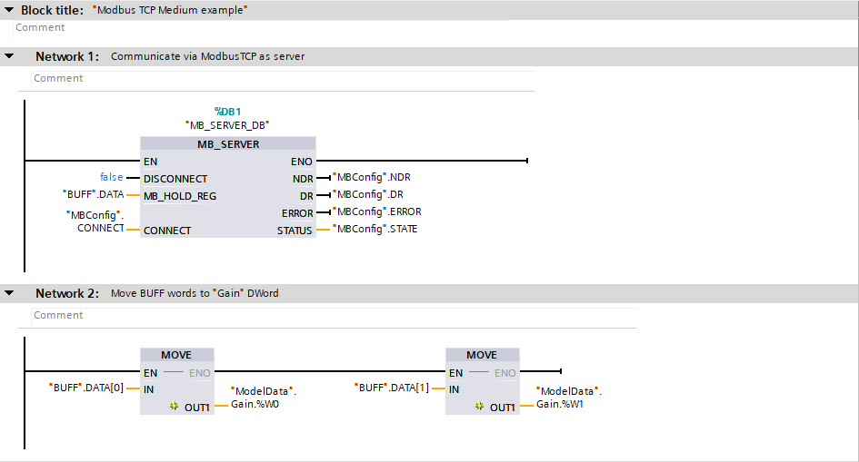This screenshot has height=462, width=859.
Task: Click the add-output star icon on second MOVE block
Action: pyautogui.click(x=480, y=408)
